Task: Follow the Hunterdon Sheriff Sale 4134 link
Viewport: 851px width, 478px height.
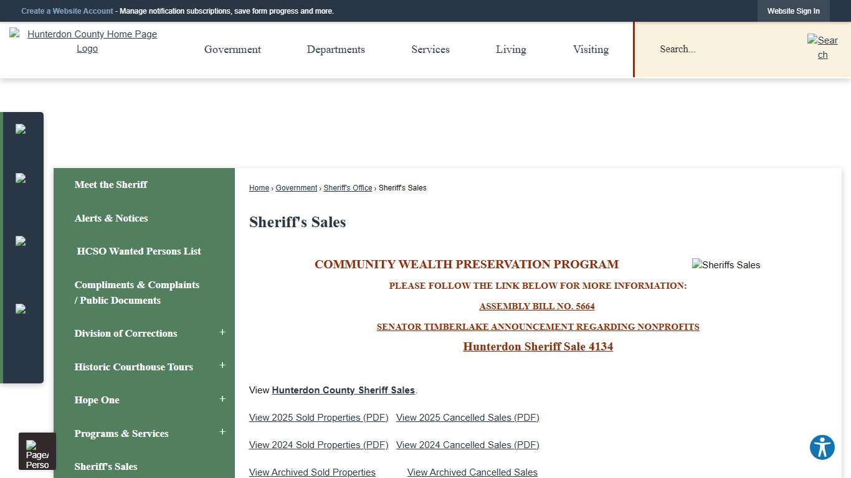Action: pos(538,347)
